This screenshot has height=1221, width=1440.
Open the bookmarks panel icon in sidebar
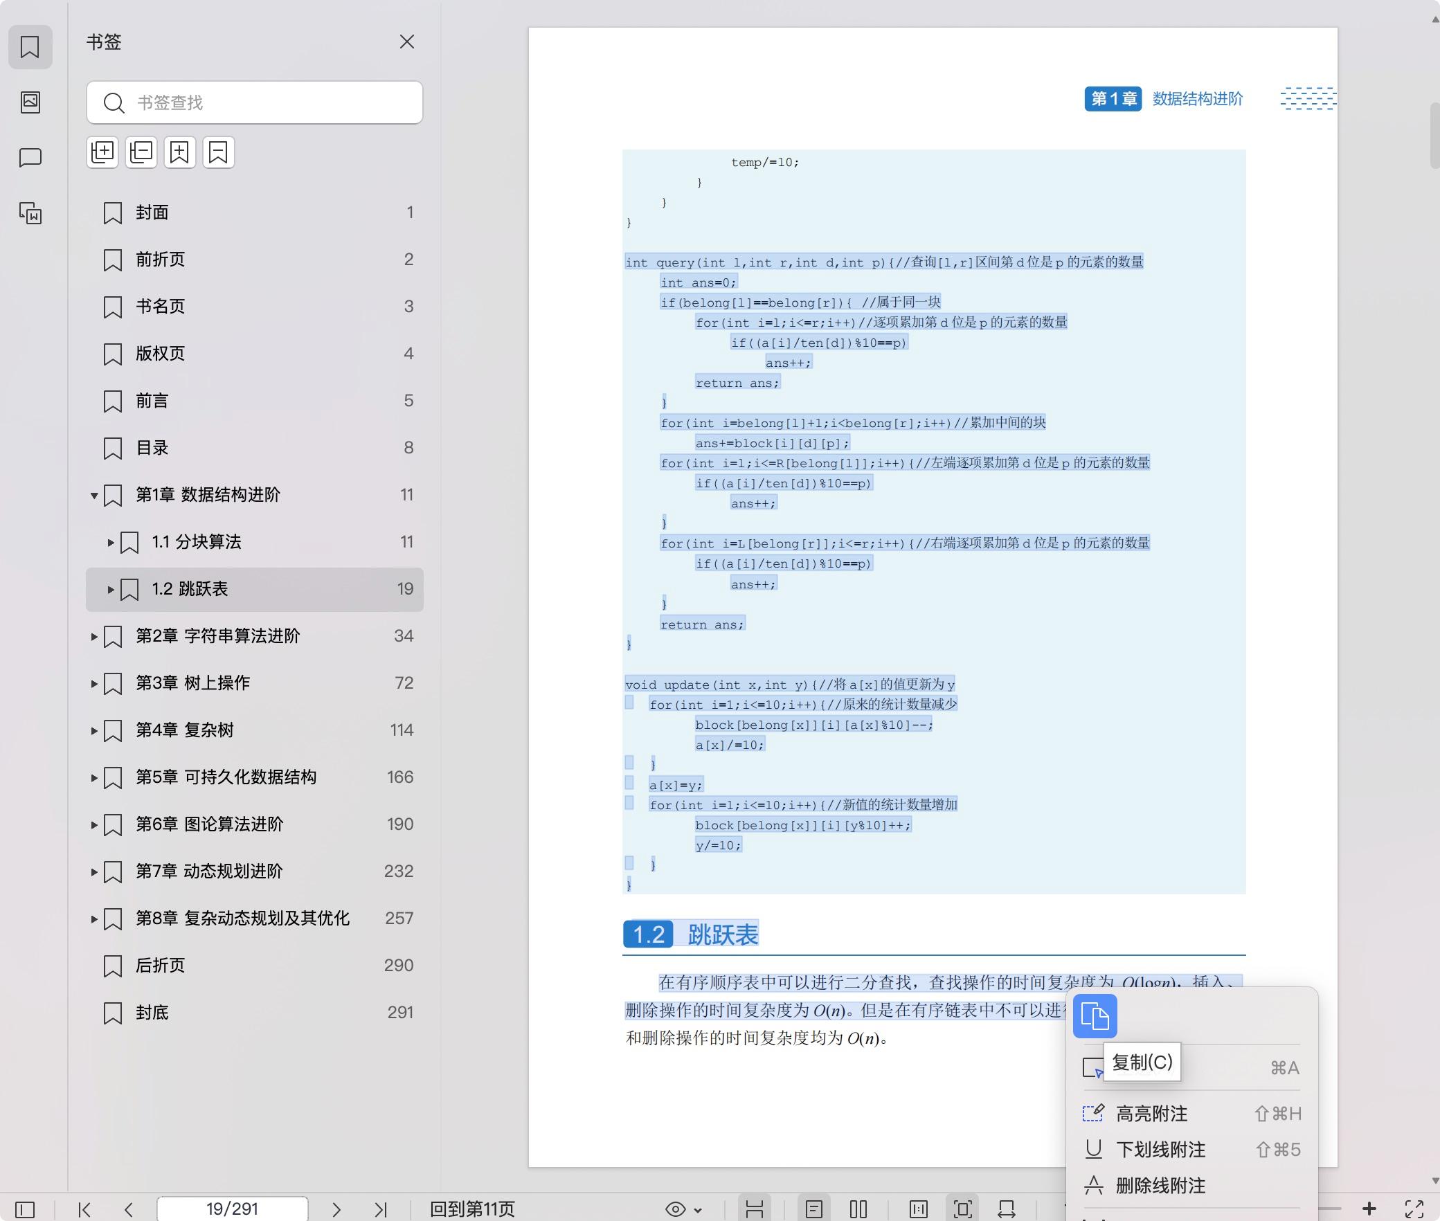30,46
